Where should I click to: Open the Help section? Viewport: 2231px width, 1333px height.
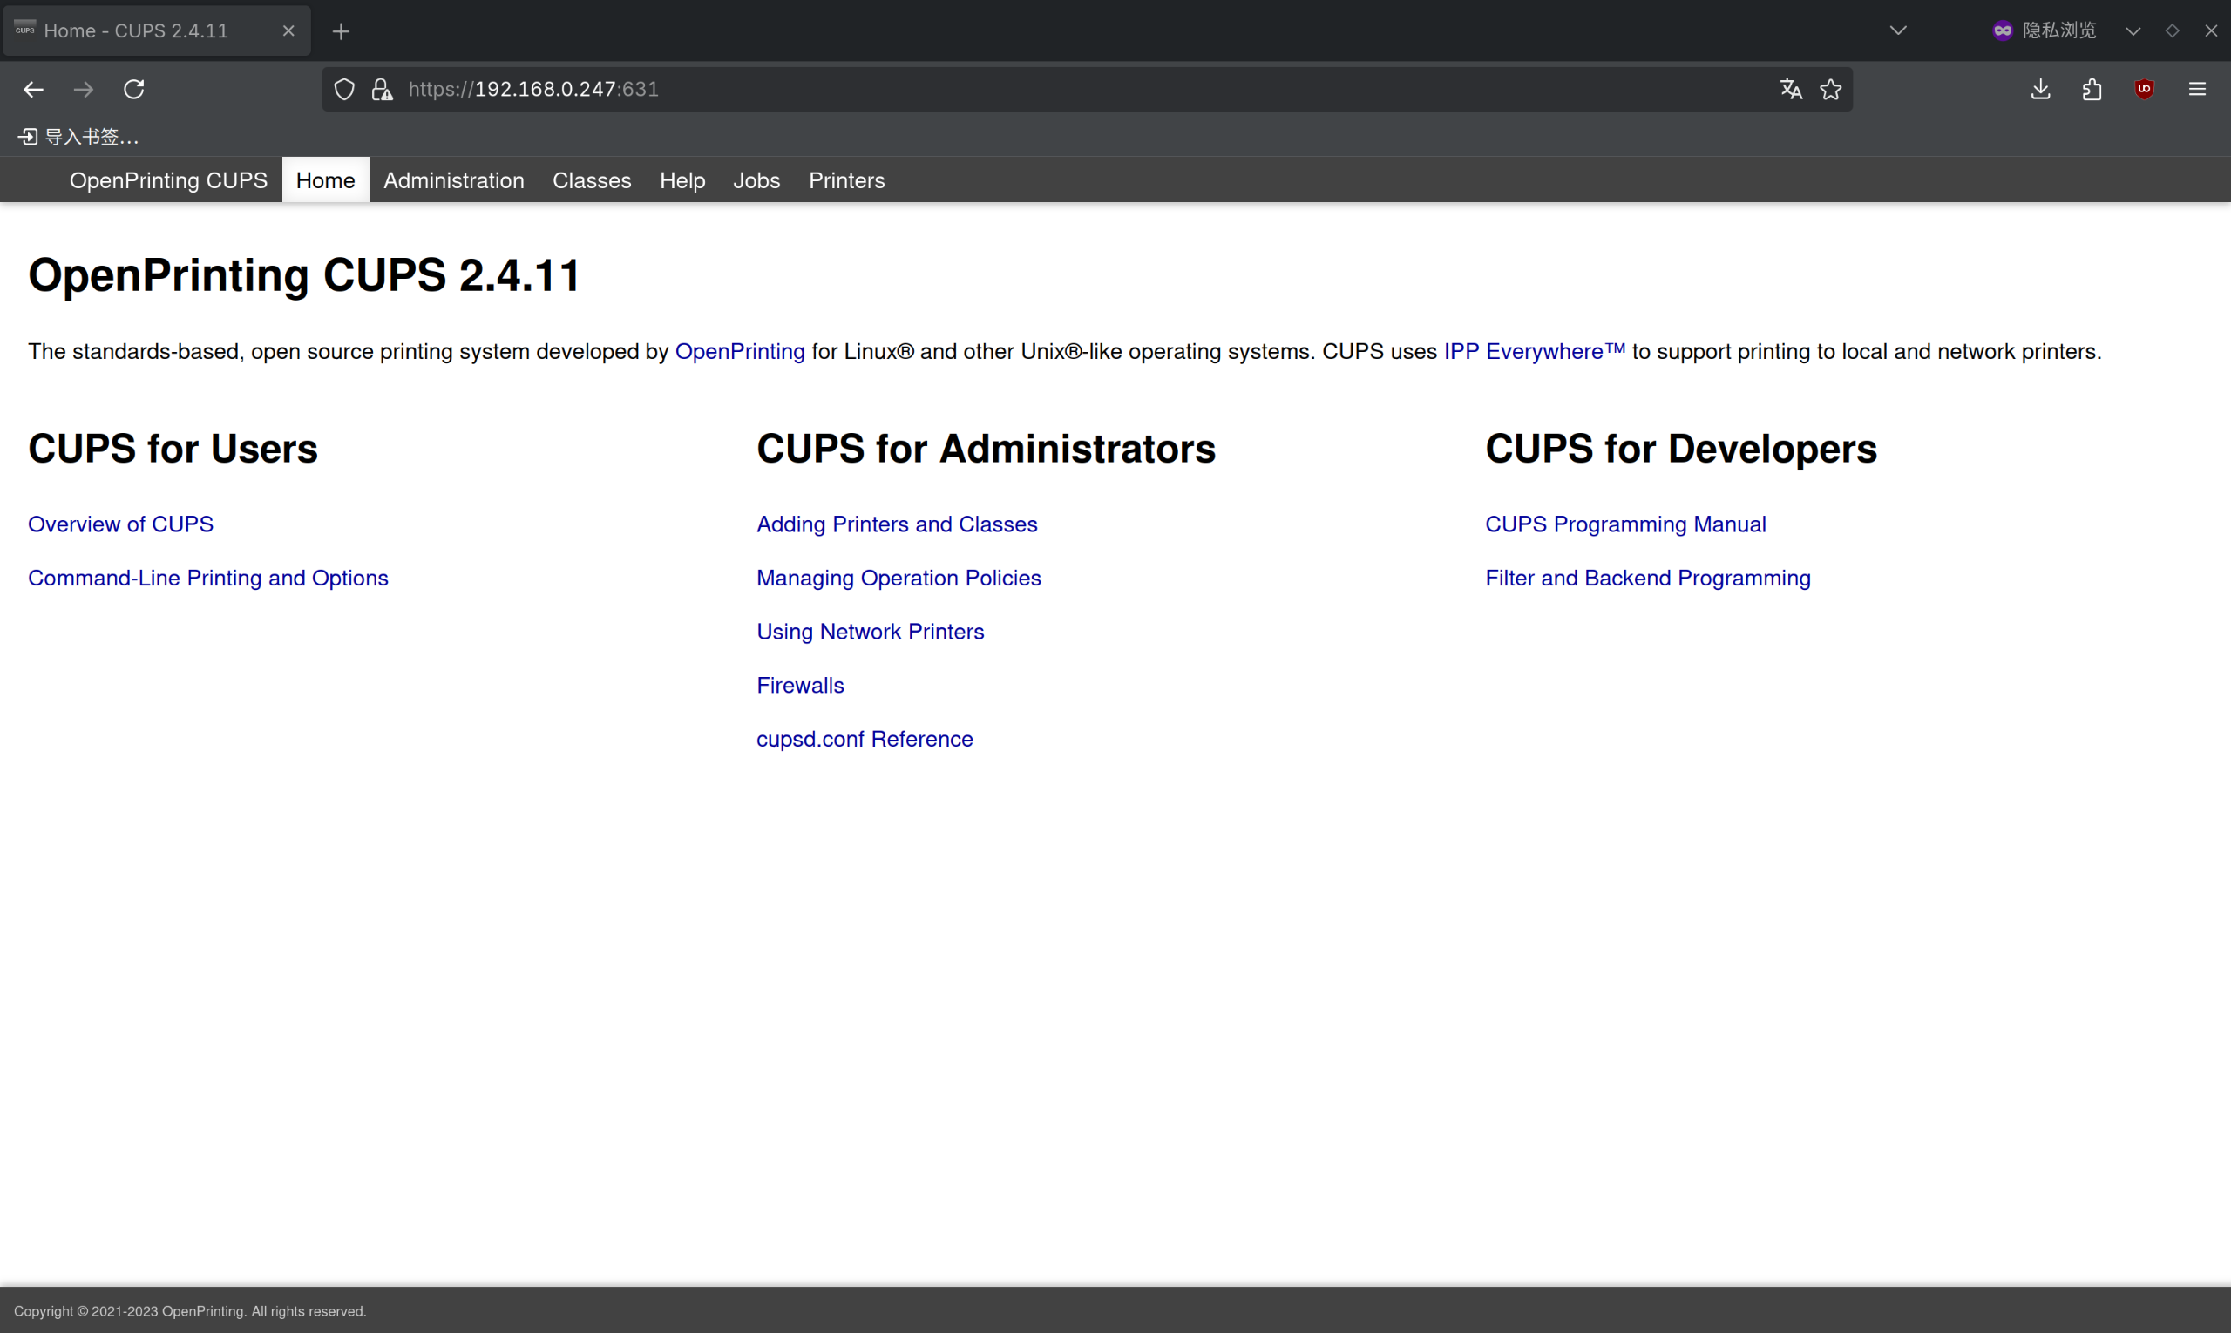(x=682, y=180)
